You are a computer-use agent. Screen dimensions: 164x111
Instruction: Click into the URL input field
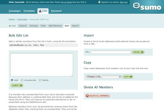[x=111, y=52]
